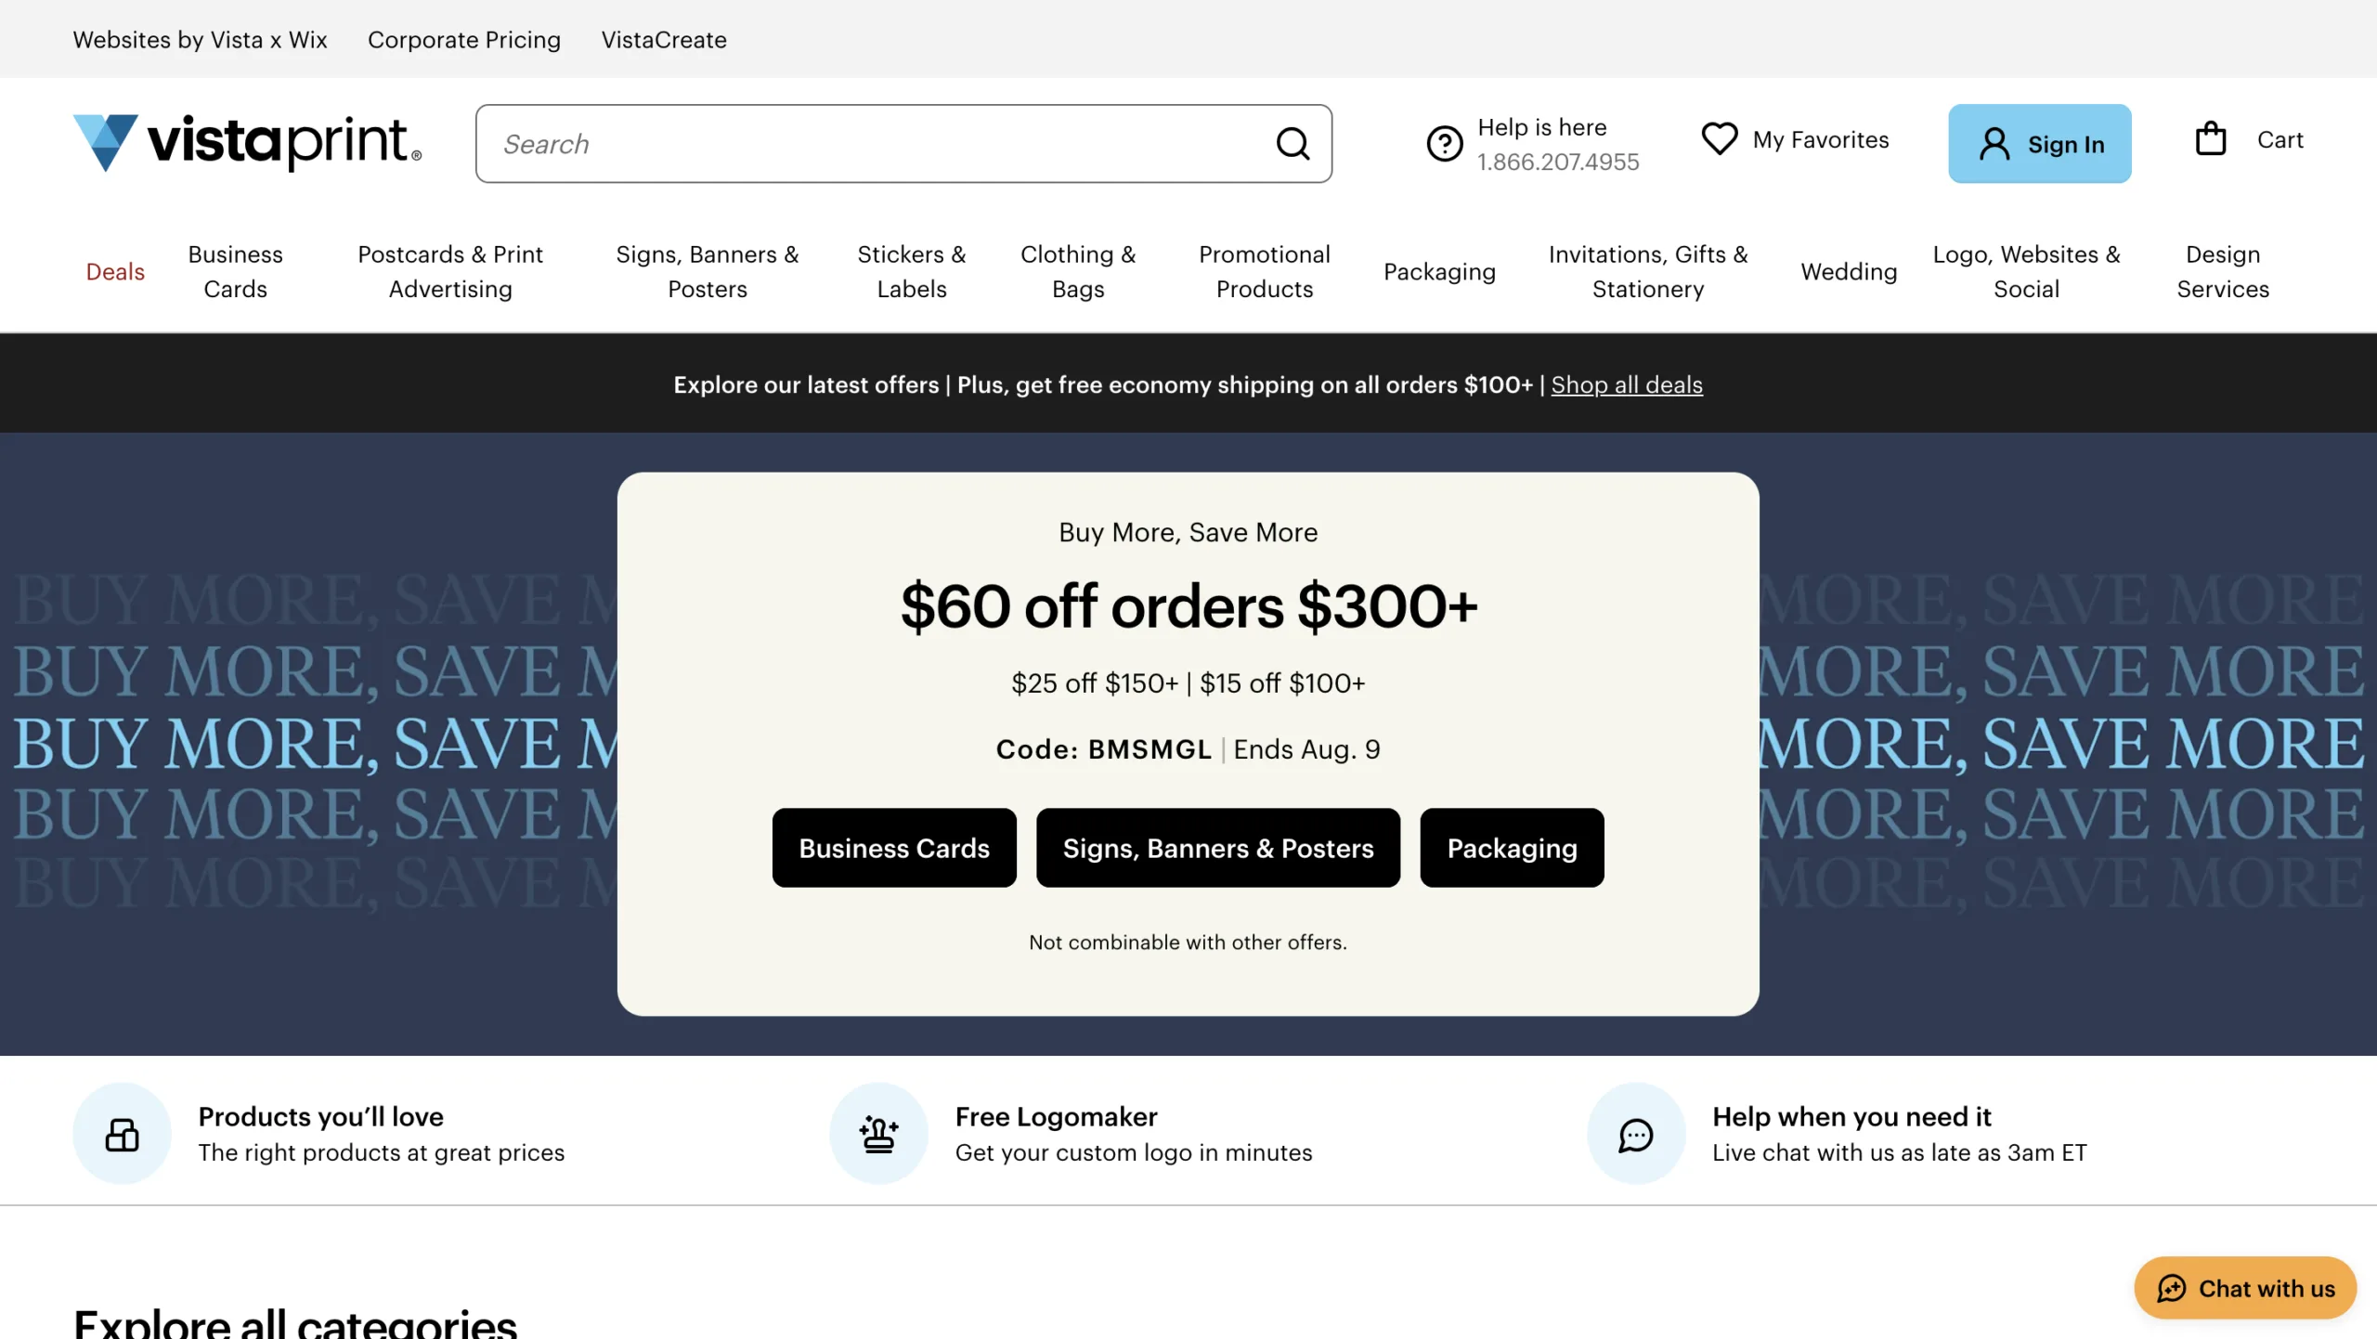The image size is (2377, 1339).
Task: Click the magnifying glass search icon
Action: (x=1292, y=143)
